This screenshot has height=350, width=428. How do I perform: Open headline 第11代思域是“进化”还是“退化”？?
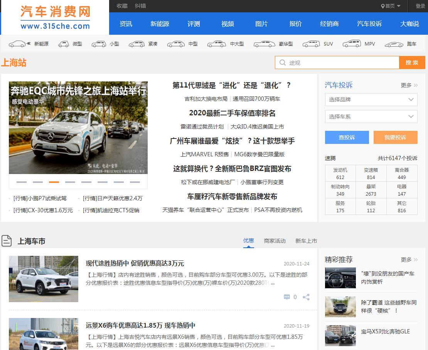[x=232, y=85]
